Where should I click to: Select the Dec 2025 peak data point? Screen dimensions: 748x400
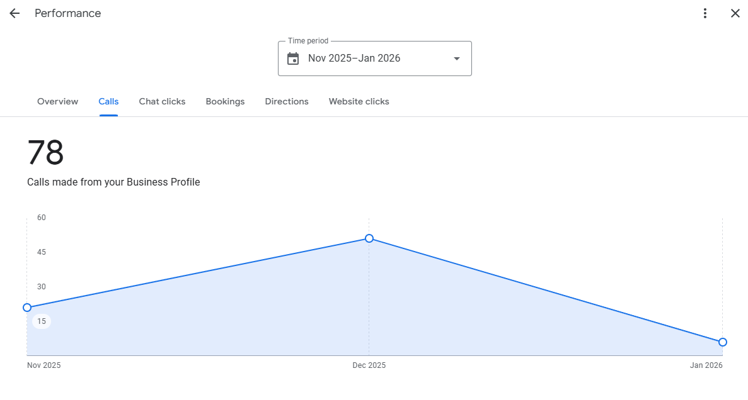pos(369,238)
